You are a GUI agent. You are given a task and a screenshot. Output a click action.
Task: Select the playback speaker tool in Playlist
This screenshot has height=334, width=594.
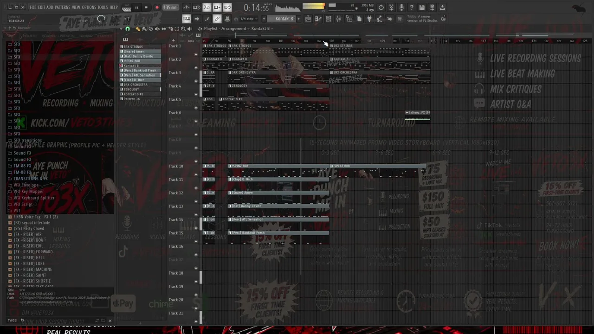(189, 29)
